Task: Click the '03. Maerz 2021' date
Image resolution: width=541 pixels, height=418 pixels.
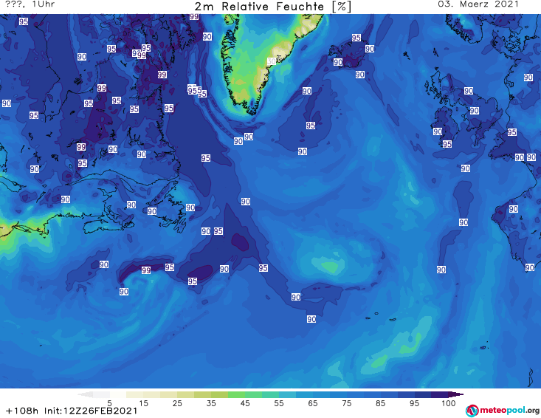Action: [478, 4]
